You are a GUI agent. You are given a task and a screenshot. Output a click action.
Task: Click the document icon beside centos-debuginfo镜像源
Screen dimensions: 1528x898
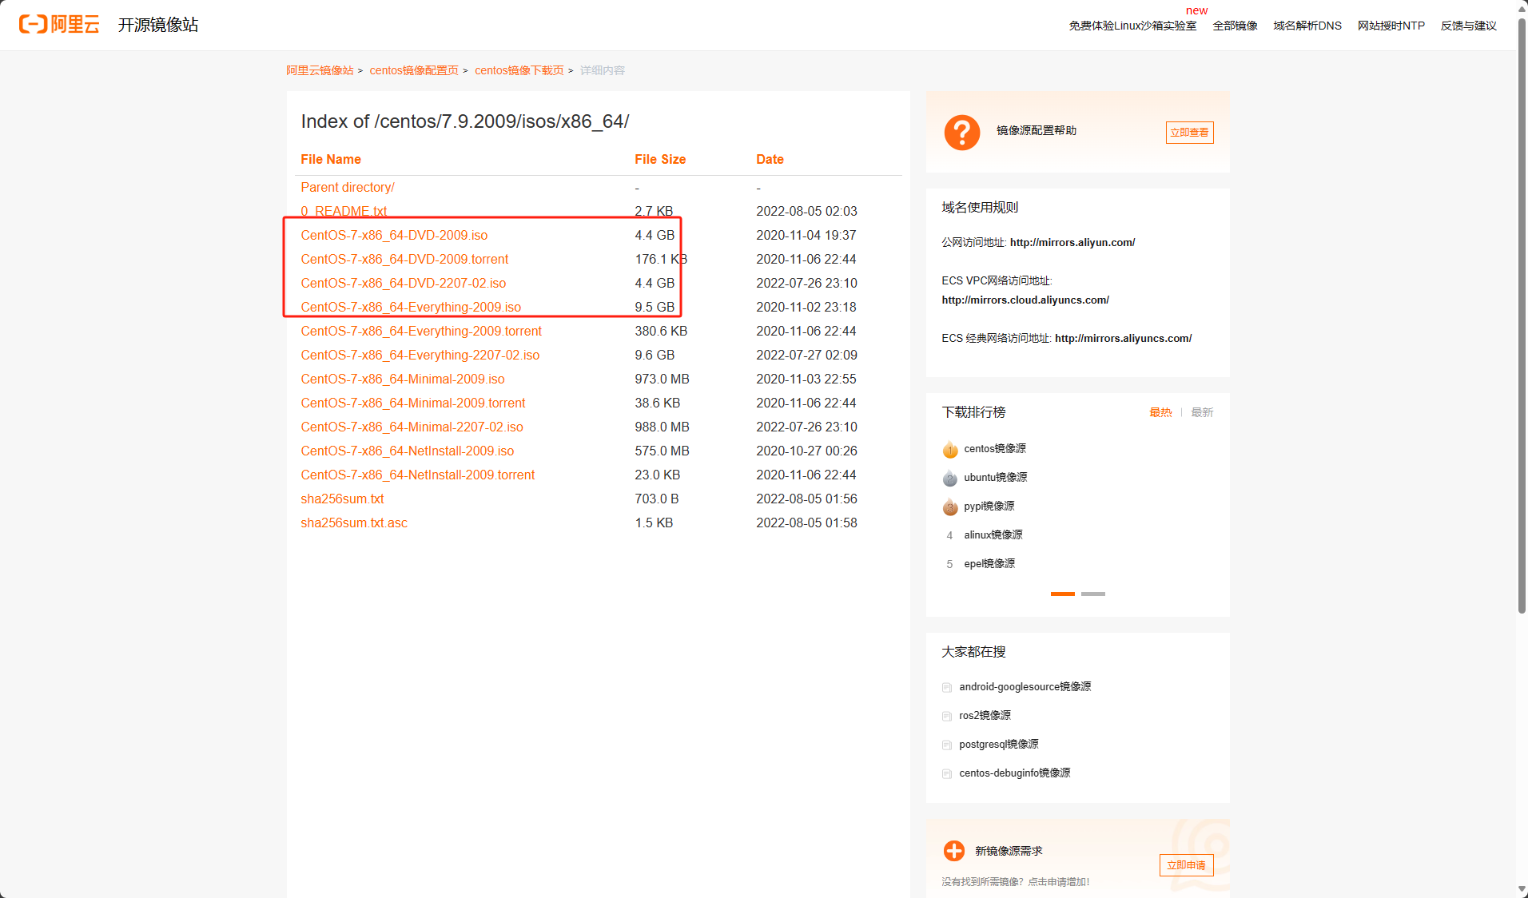(x=947, y=773)
